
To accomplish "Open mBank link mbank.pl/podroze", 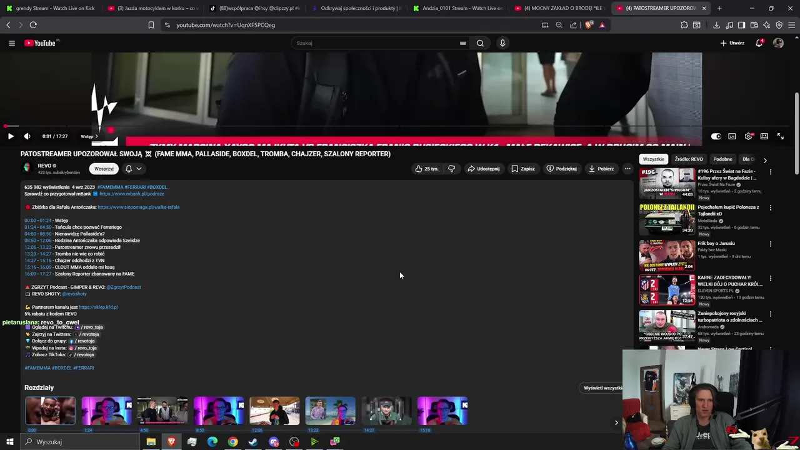I will (131, 194).
